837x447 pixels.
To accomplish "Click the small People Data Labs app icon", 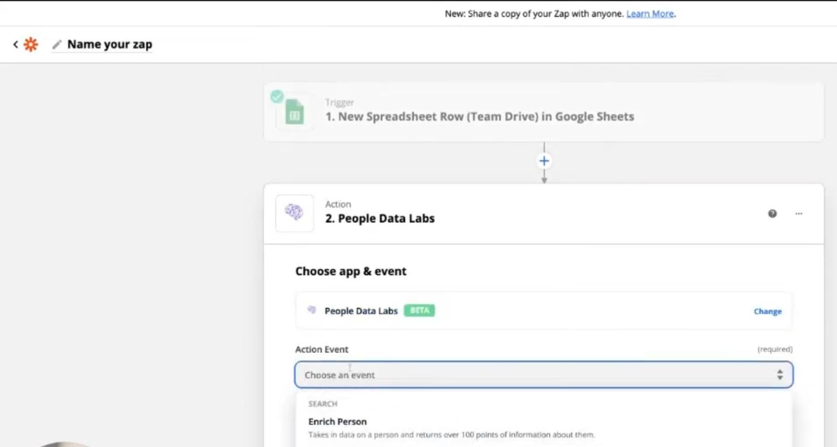I will pos(312,310).
